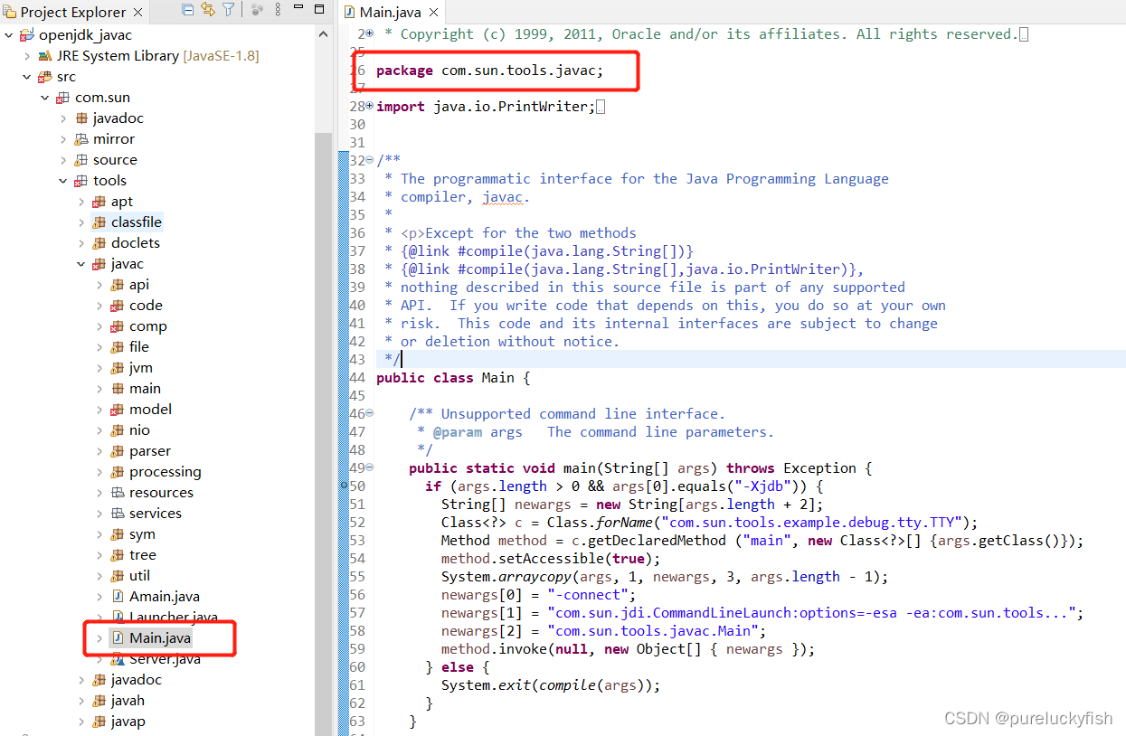Select Launcher.java in the tree
This screenshot has height=736, width=1126.
(174, 618)
